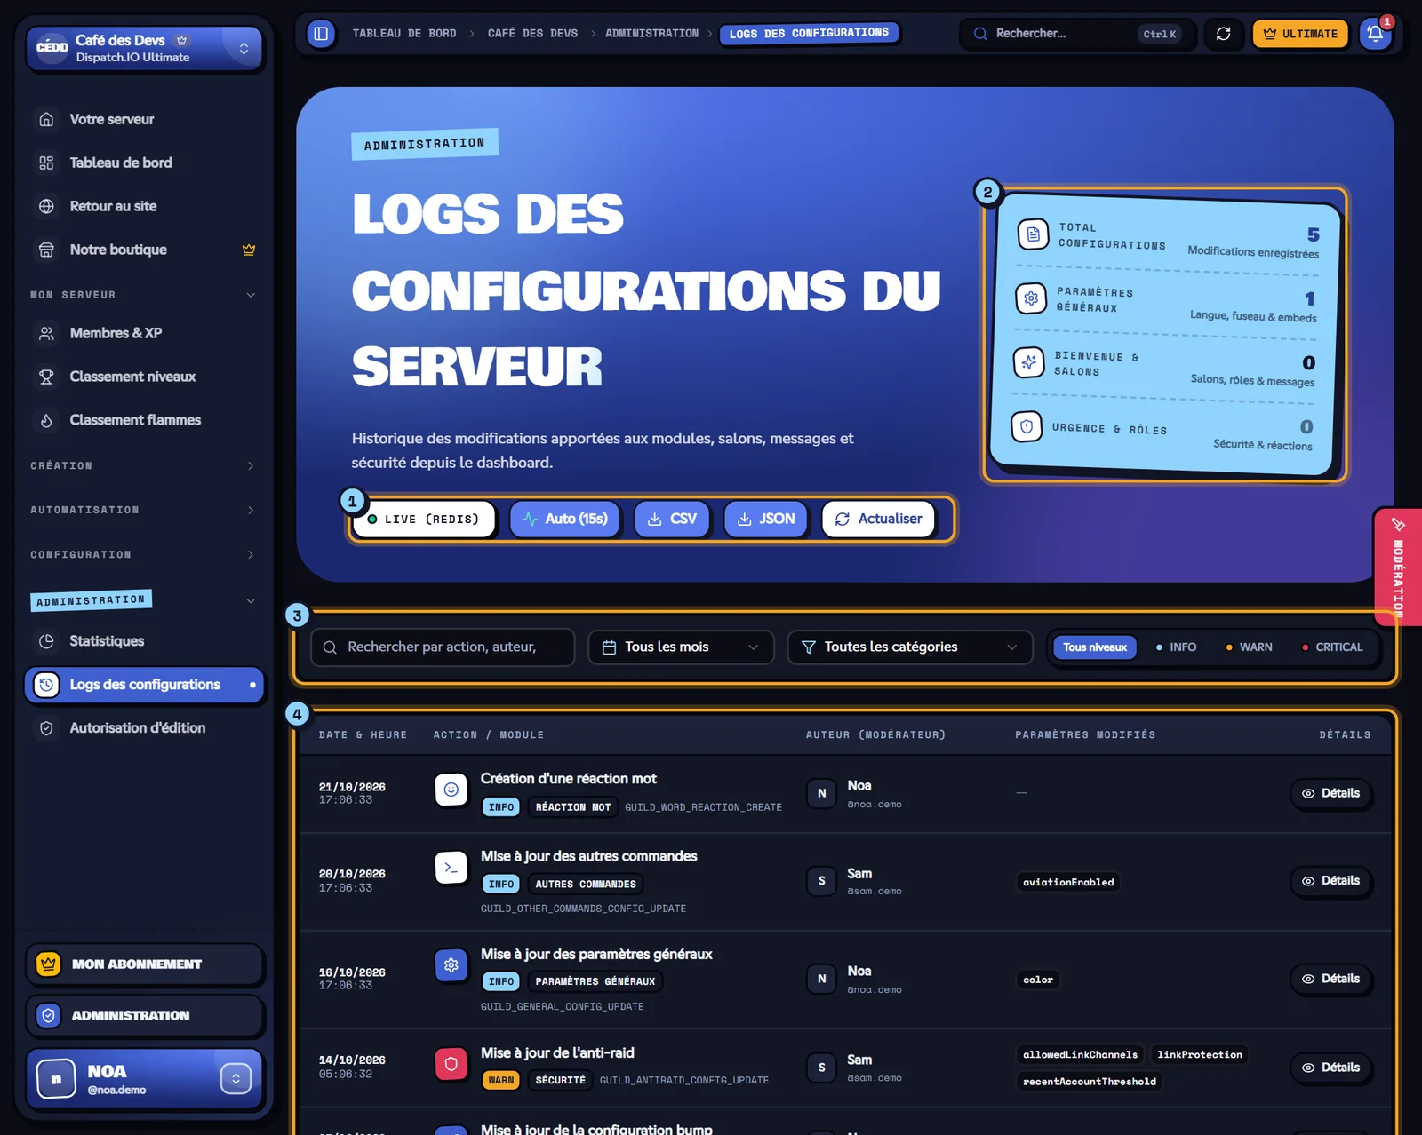This screenshot has width=1422, height=1135.
Task: Click Bienvenue & salons sparkle icon
Action: click(1029, 362)
